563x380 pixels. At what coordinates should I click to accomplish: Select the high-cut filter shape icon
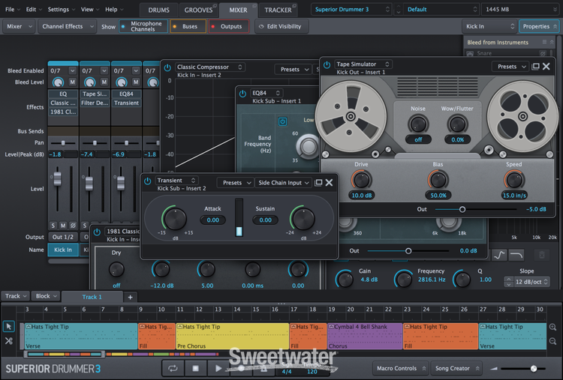coord(516,256)
